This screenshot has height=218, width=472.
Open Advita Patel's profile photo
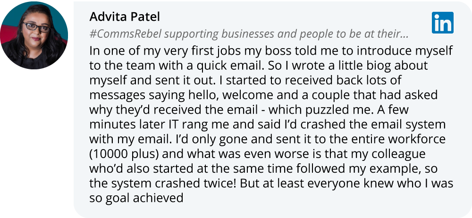[x=34, y=35]
